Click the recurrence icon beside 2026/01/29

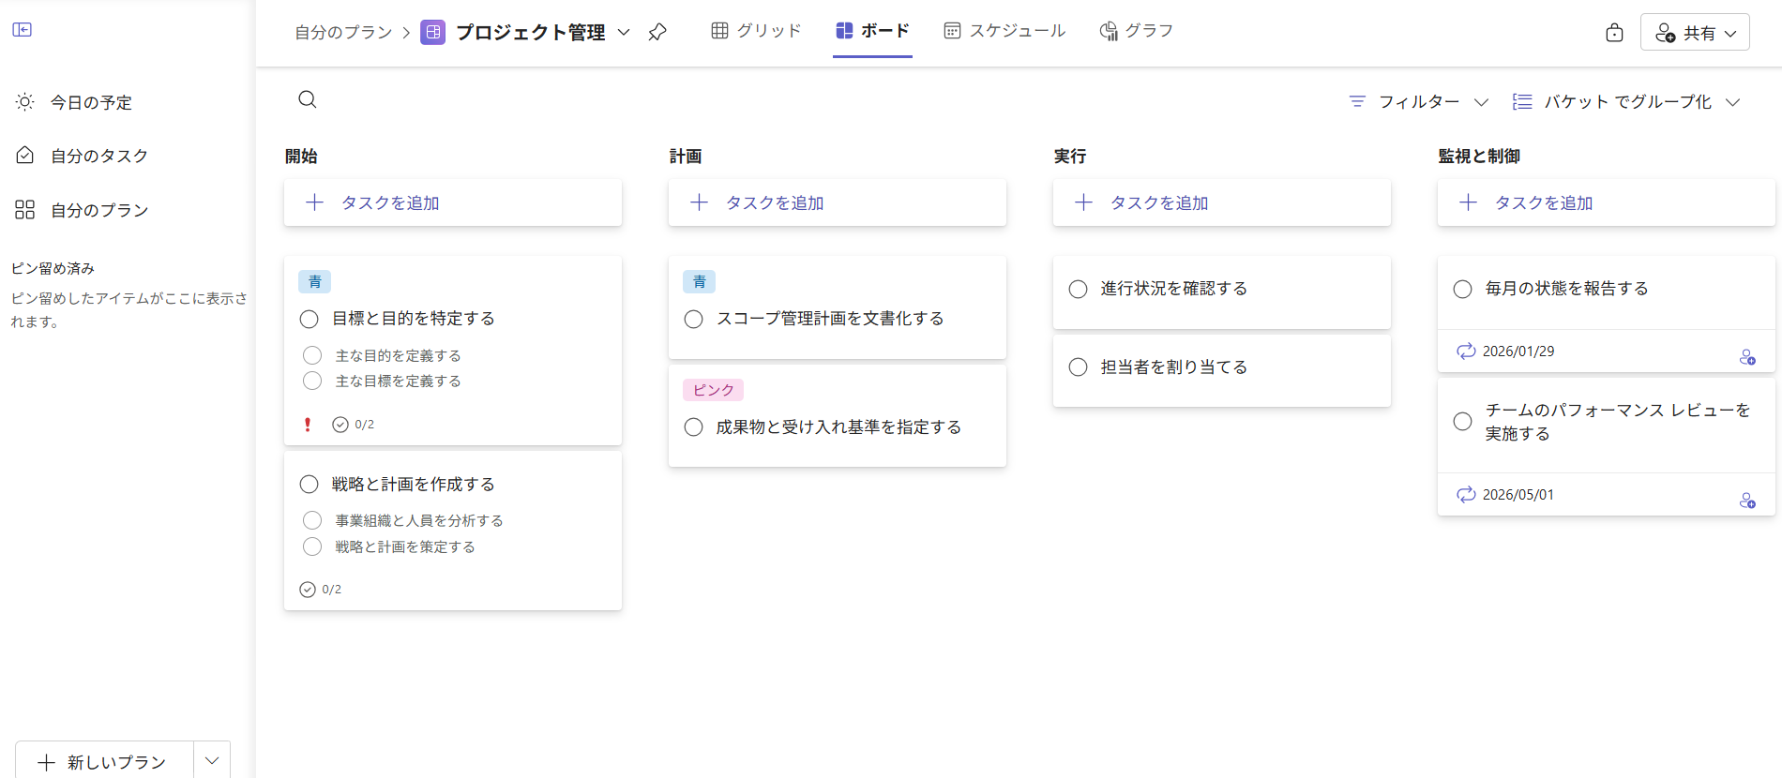coord(1466,351)
